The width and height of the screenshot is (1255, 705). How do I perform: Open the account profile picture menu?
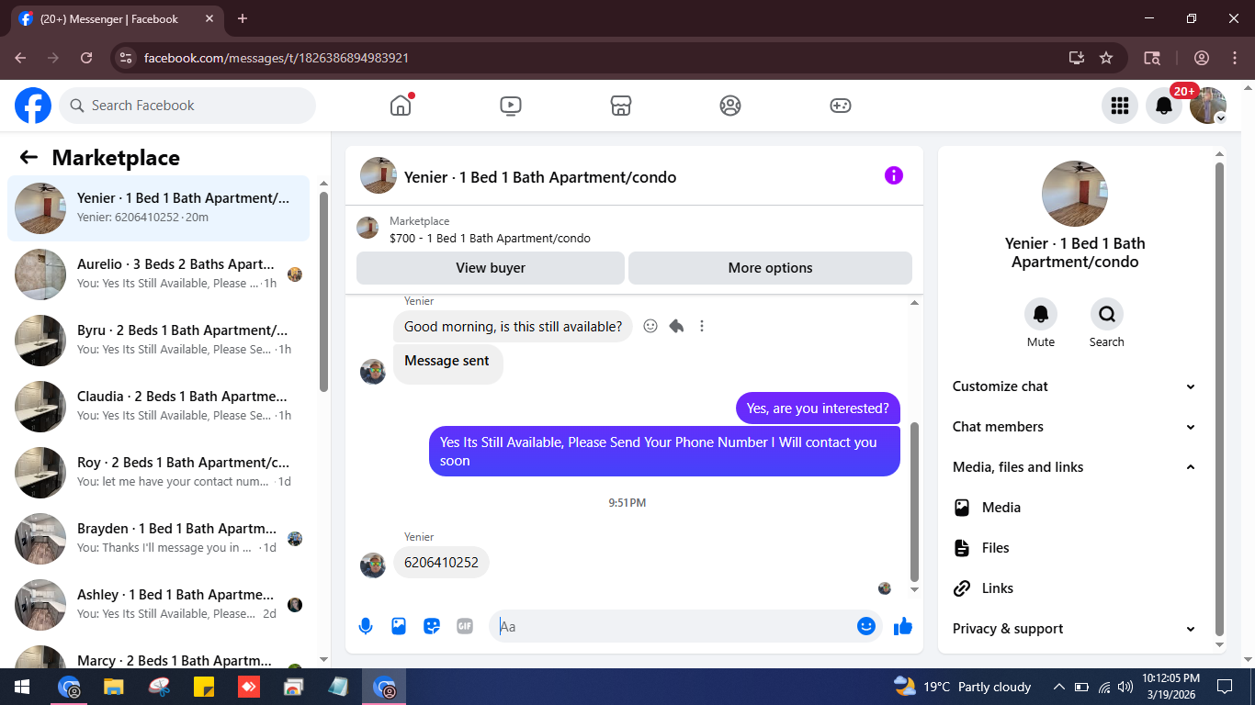tap(1207, 106)
